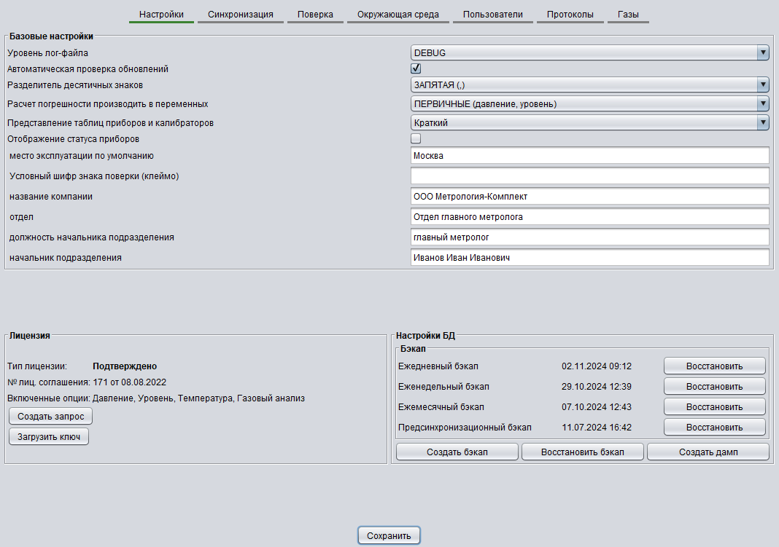
Task: Select the Газы tab
Action: pyautogui.click(x=628, y=15)
